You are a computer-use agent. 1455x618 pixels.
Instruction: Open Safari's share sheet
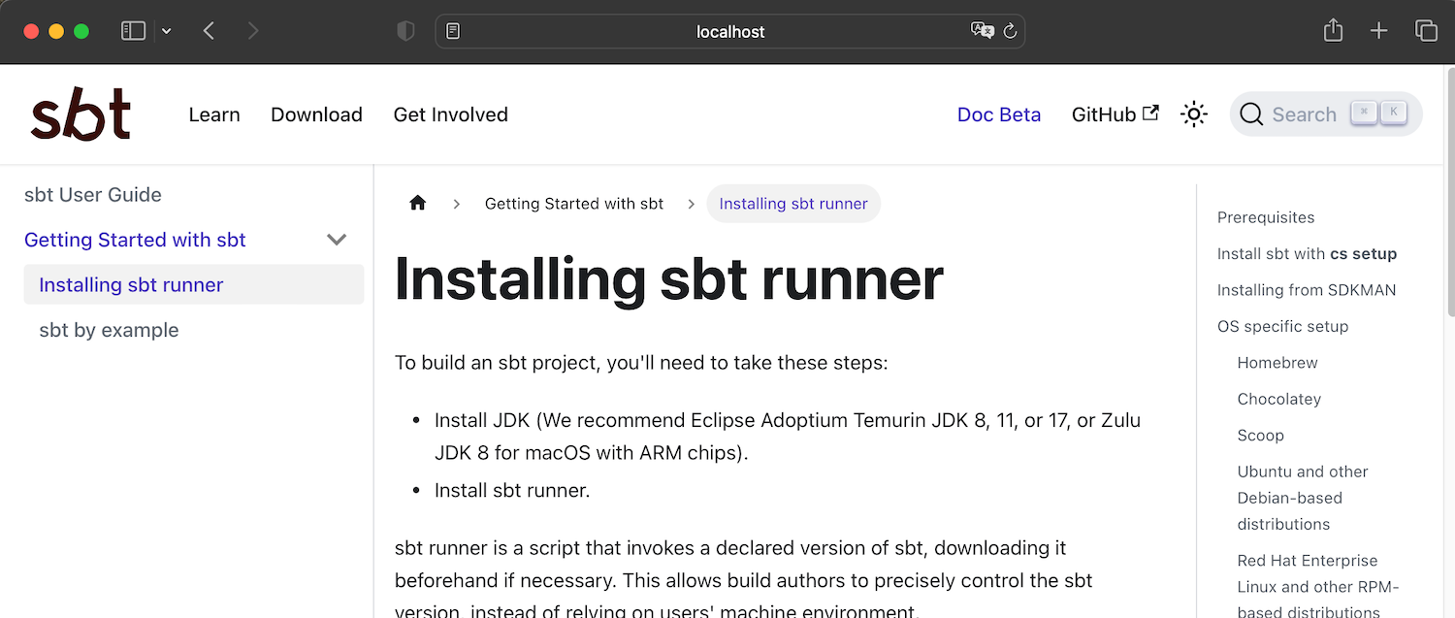1332,30
